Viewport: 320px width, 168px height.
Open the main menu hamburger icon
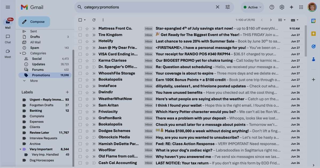pos(8,7)
